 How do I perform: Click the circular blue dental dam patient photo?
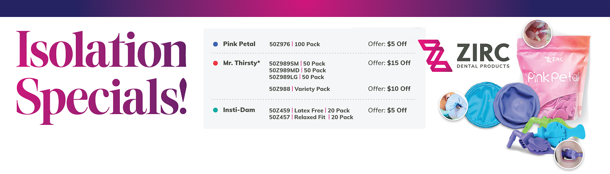coord(451,106)
